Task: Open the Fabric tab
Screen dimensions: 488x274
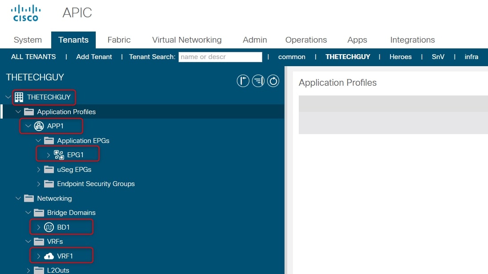Action: pos(119,40)
